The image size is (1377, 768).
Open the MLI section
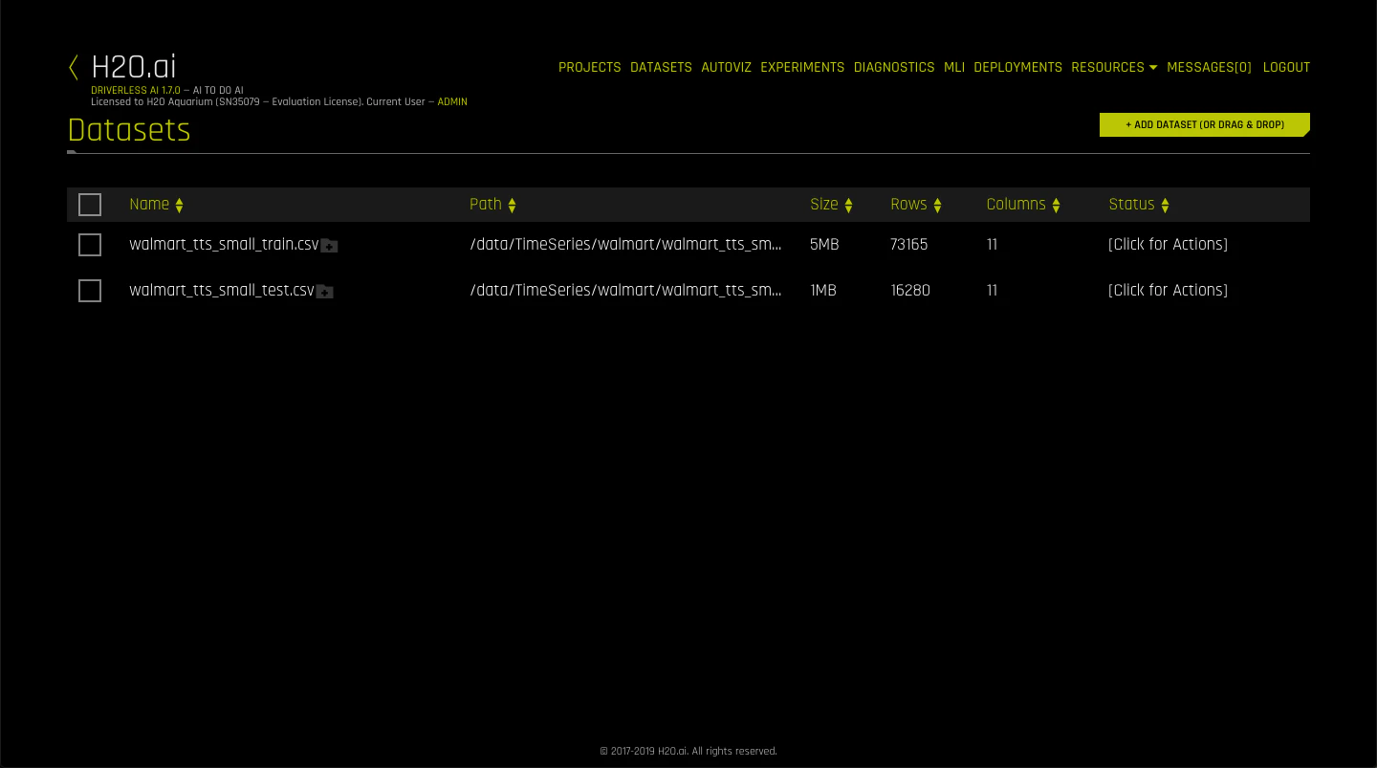(x=954, y=67)
